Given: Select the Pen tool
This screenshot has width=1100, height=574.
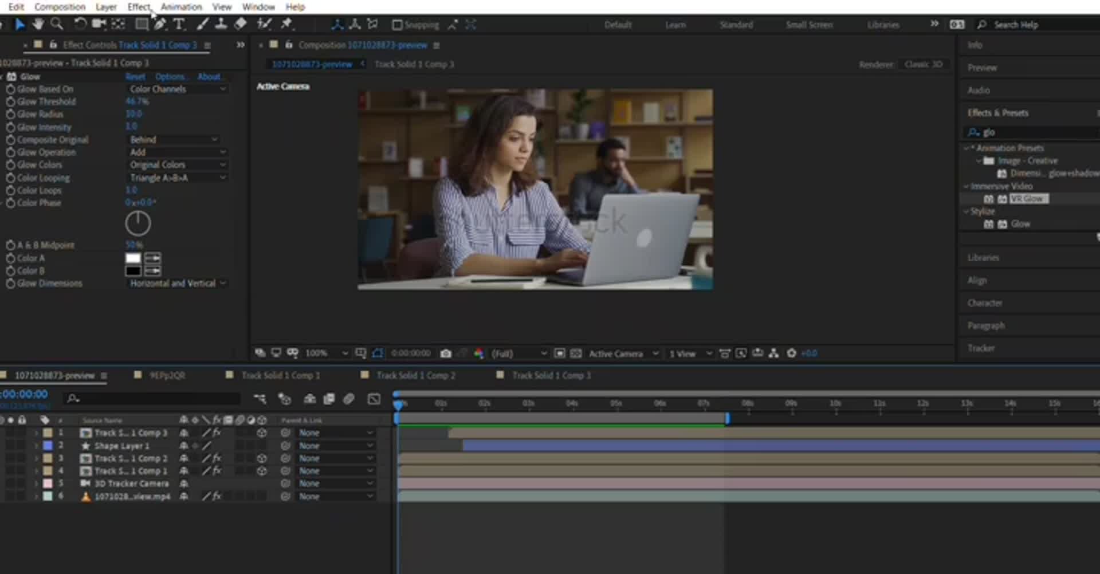Looking at the screenshot, I should click(160, 24).
